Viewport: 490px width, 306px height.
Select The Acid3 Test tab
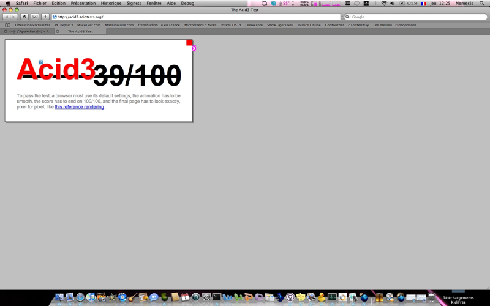click(80, 32)
